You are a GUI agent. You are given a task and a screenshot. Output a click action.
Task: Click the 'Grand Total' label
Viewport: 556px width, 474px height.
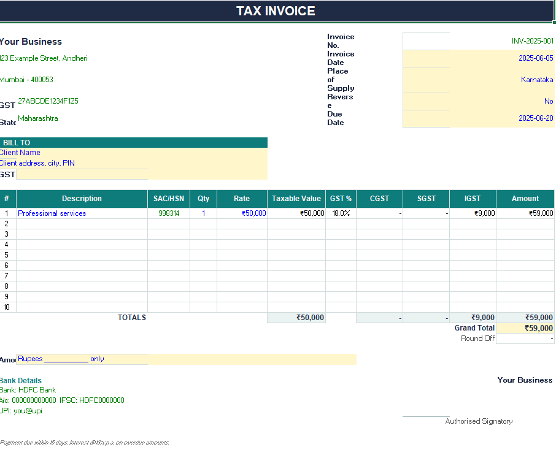pos(474,328)
